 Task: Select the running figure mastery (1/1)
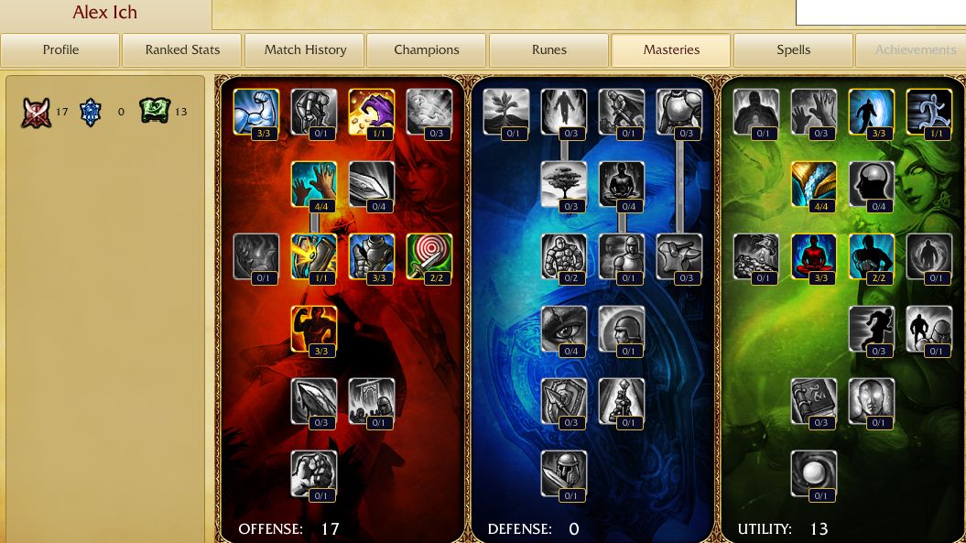click(x=929, y=113)
